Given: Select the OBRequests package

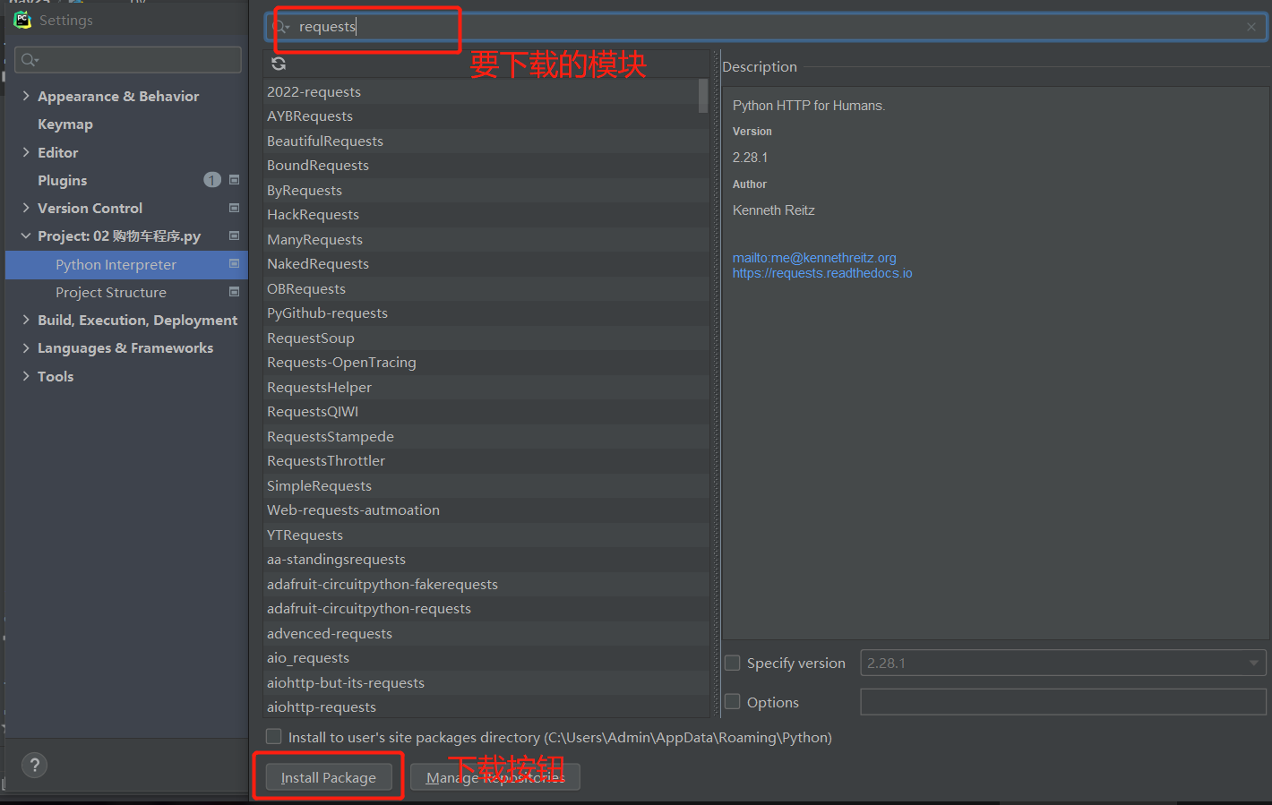Looking at the screenshot, I should point(486,288).
